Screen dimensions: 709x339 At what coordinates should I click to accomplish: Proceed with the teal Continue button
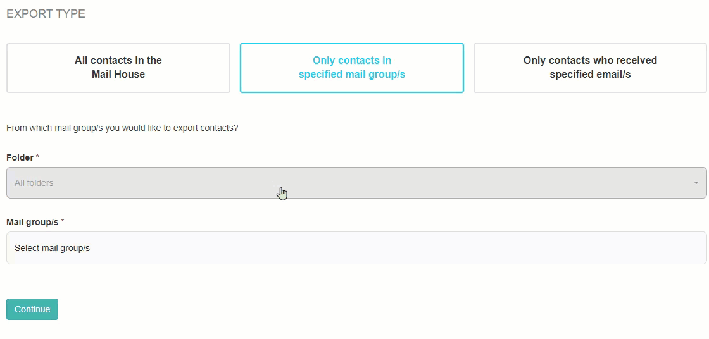(32, 309)
